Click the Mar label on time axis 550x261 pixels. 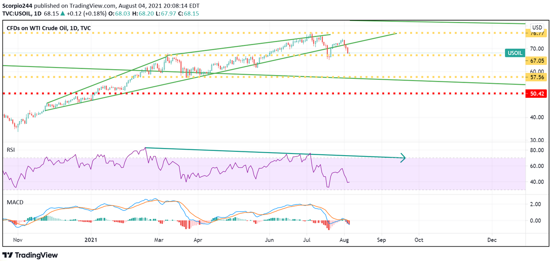160,240
